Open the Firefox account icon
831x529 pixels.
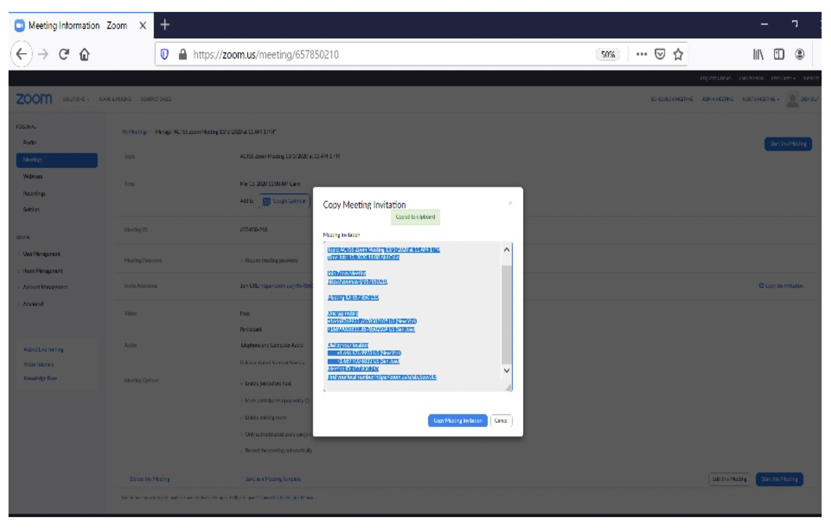(799, 54)
